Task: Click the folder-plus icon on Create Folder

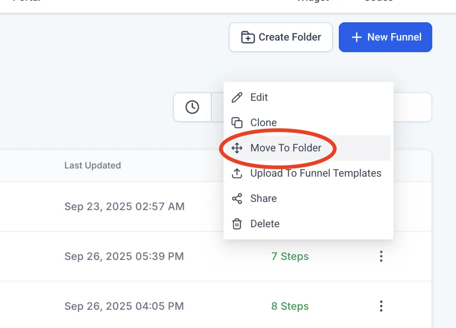Action: (x=248, y=37)
